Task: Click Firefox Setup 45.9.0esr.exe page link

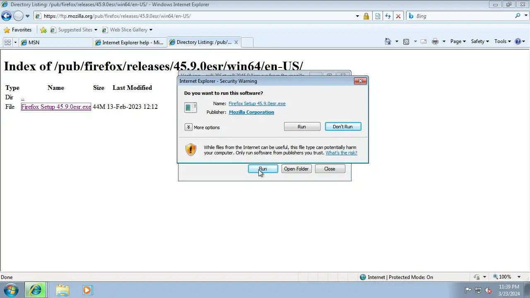Action: coord(56,107)
